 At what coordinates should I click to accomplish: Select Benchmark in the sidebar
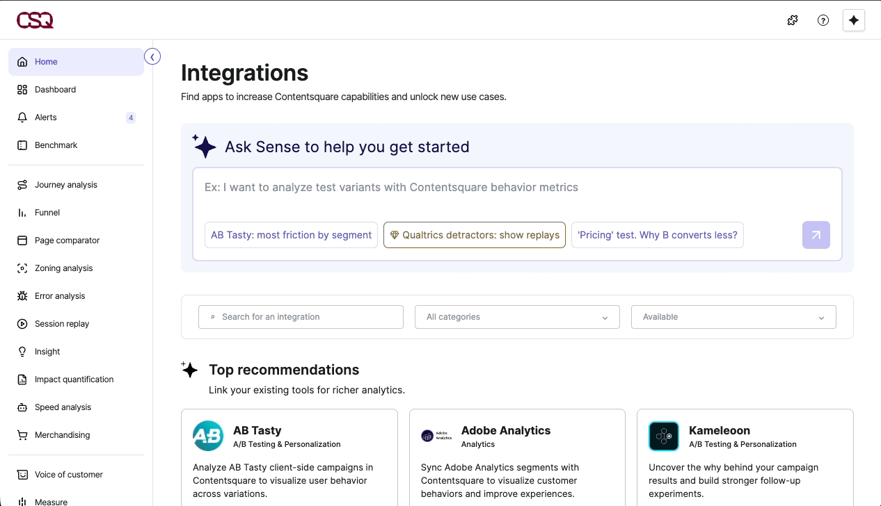tap(76, 145)
